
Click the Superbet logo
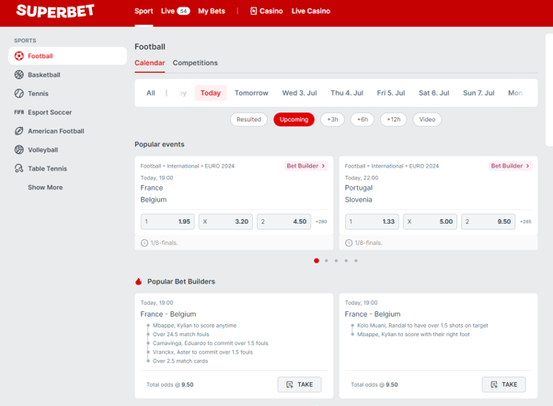[x=55, y=11]
